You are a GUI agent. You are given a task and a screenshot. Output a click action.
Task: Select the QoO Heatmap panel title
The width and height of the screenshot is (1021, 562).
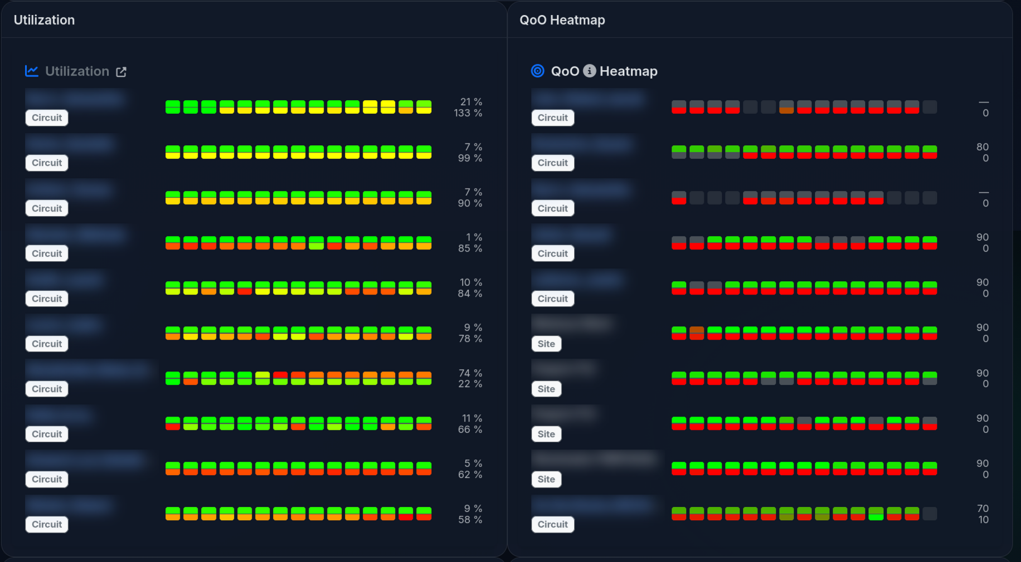562,20
